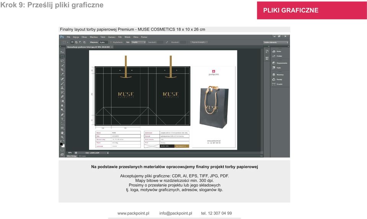
Task: Open the Obraz menu
Action: [84, 37]
